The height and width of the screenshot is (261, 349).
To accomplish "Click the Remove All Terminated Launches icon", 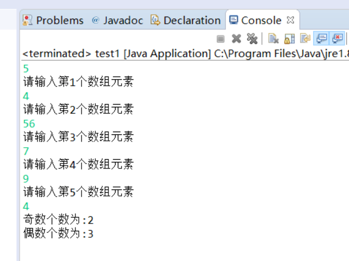I will pos(252,39).
